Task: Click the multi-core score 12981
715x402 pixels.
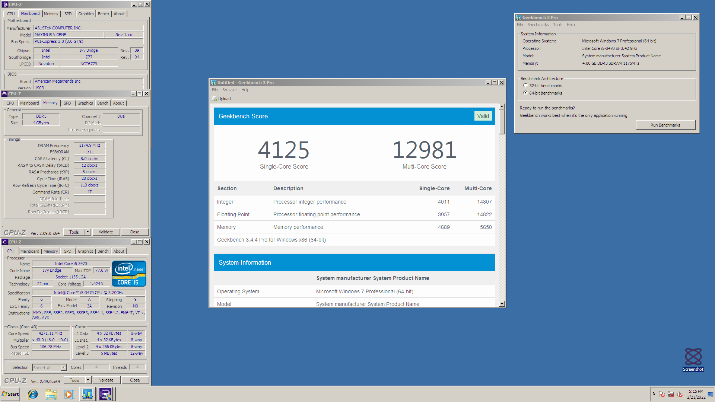Action: [x=425, y=150]
